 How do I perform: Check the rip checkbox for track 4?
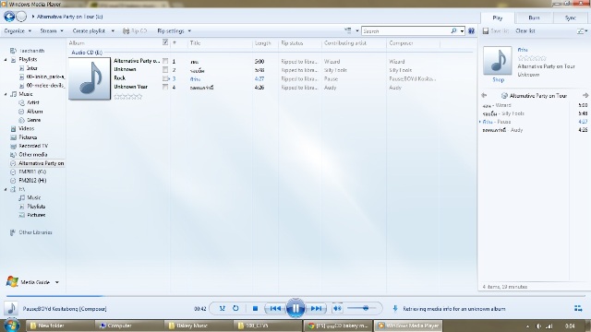[165, 87]
